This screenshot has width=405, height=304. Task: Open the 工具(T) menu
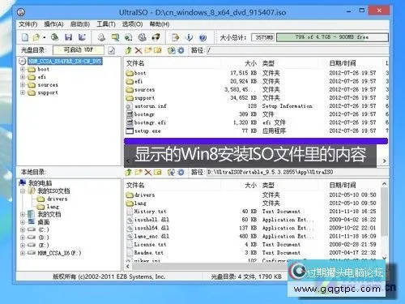tap(106, 24)
